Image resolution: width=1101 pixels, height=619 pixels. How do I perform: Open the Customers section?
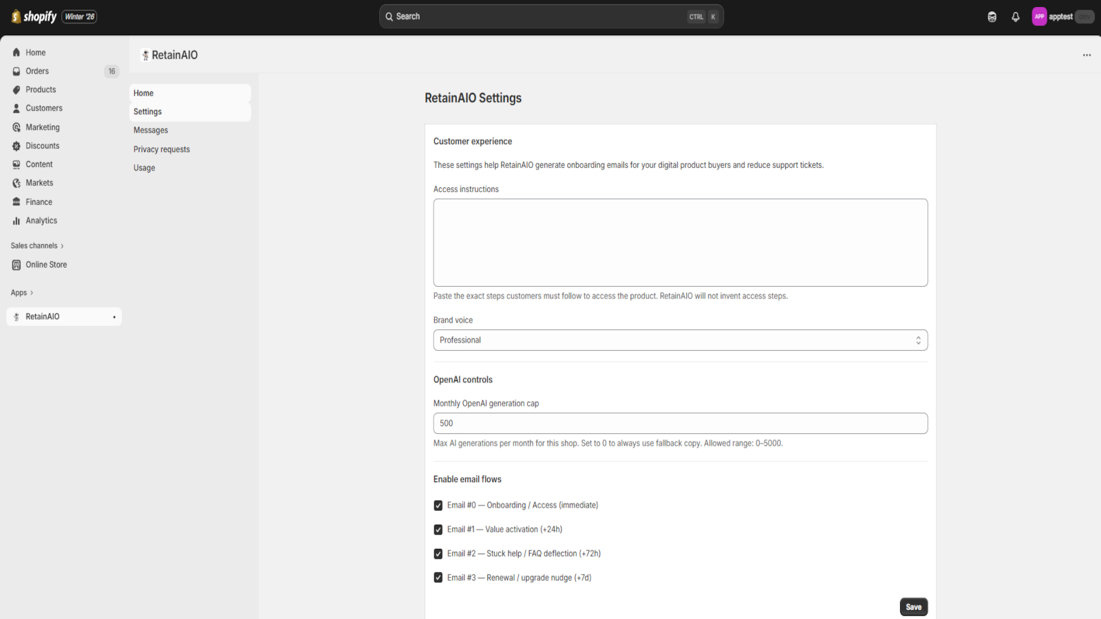pos(43,108)
